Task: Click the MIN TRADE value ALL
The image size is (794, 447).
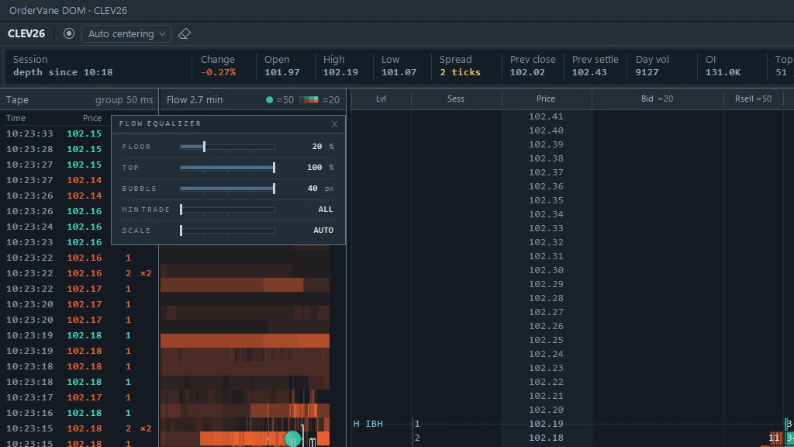Action: (326, 210)
